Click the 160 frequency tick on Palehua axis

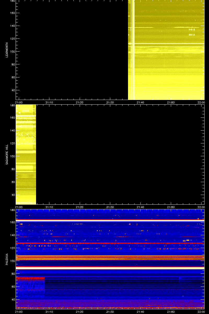(12, 222)
